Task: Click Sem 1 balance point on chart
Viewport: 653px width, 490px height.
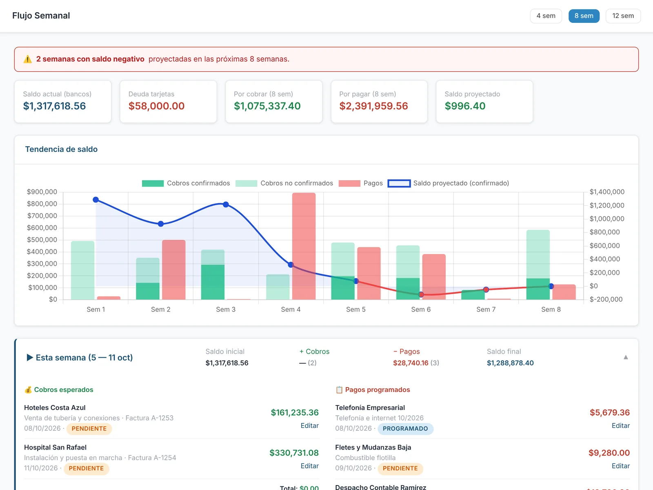Action: (96, 200)
